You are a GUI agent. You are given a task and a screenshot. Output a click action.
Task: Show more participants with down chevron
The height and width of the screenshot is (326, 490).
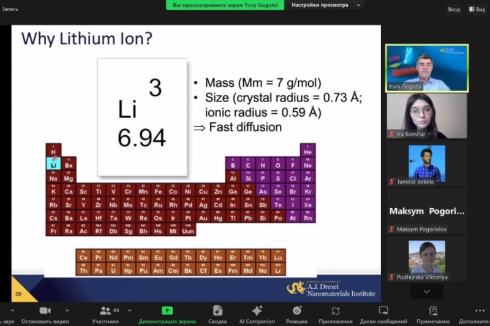pos(426,292)
